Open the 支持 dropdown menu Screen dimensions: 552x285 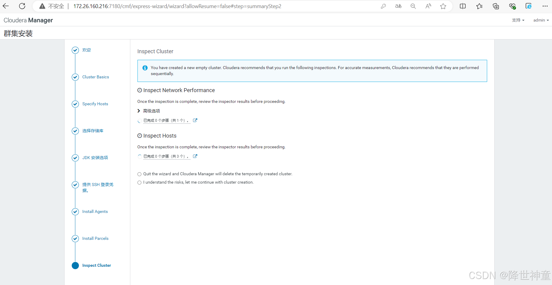[518, 20]
